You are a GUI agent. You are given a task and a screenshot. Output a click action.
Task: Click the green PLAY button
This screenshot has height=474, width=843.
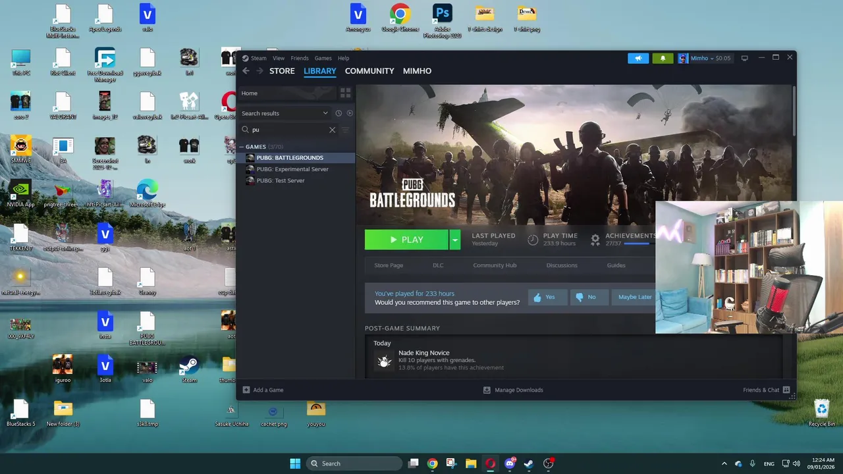(x=406, y=240)
